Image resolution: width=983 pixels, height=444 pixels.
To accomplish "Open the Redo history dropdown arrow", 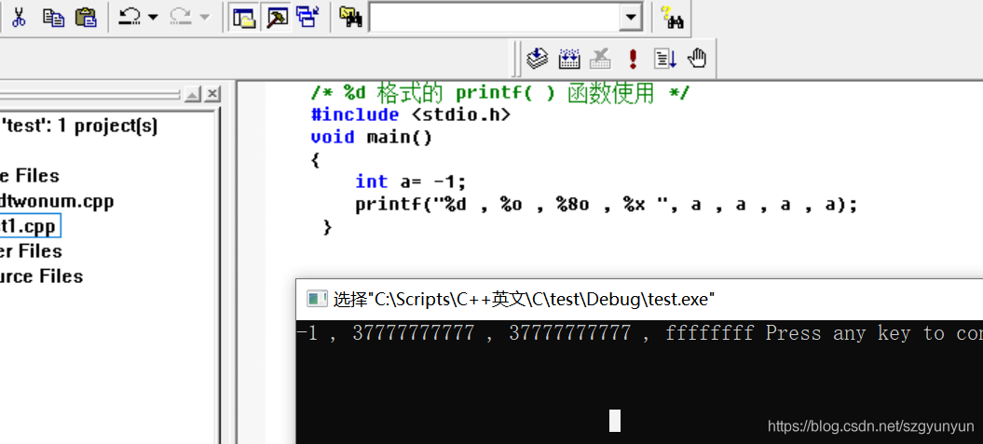I will coord(205,18).
